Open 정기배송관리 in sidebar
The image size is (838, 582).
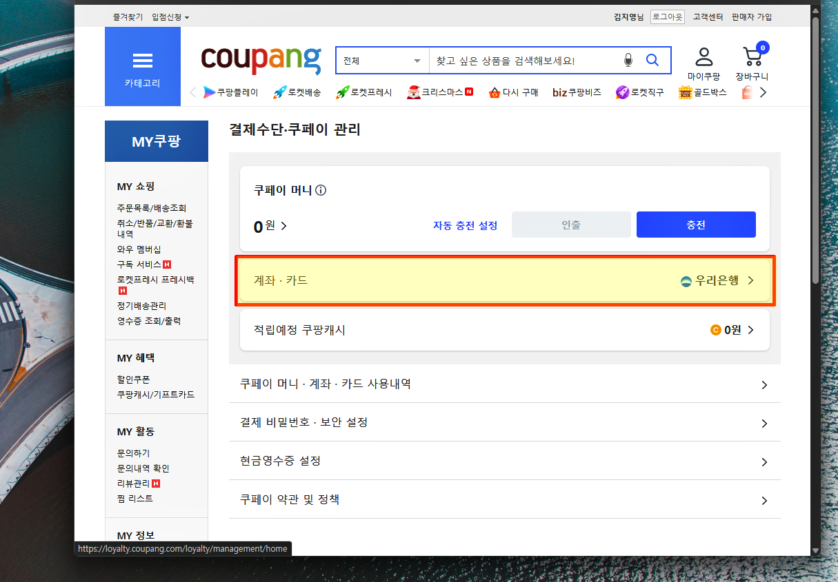(141, 306)
